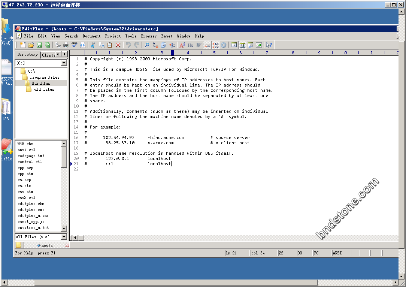
Task: Cut selection with the scissors icon
Action: [93, 45]
